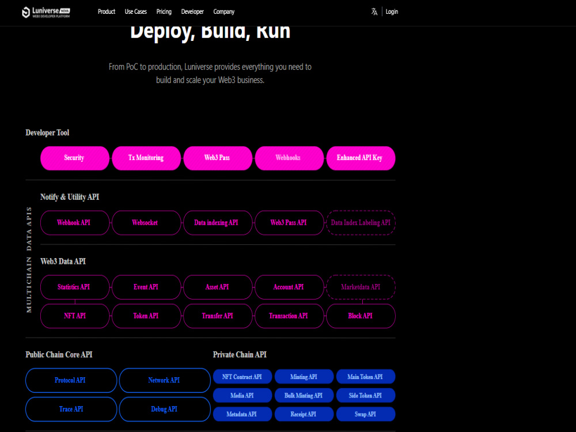The height and width of the screenshot is (432, 576).
Task: Open the Media API pill
Action: coord(242,396)
